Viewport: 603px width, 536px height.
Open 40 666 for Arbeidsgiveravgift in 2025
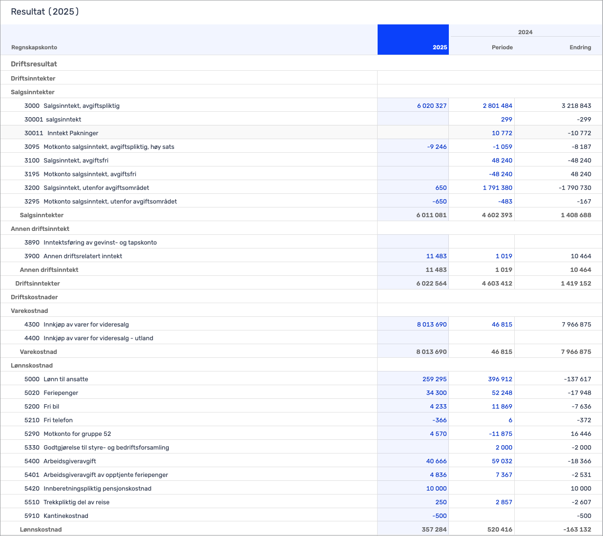(x=436, y=461)
